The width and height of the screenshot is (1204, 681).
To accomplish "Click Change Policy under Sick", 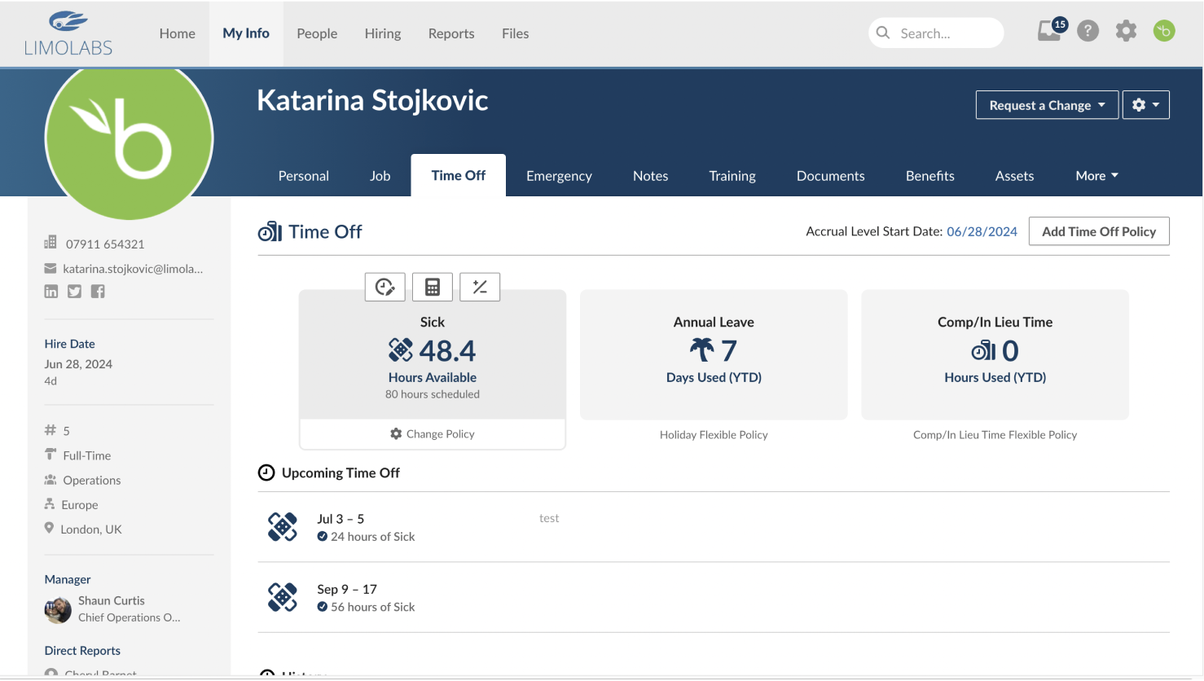I will 433,434.
